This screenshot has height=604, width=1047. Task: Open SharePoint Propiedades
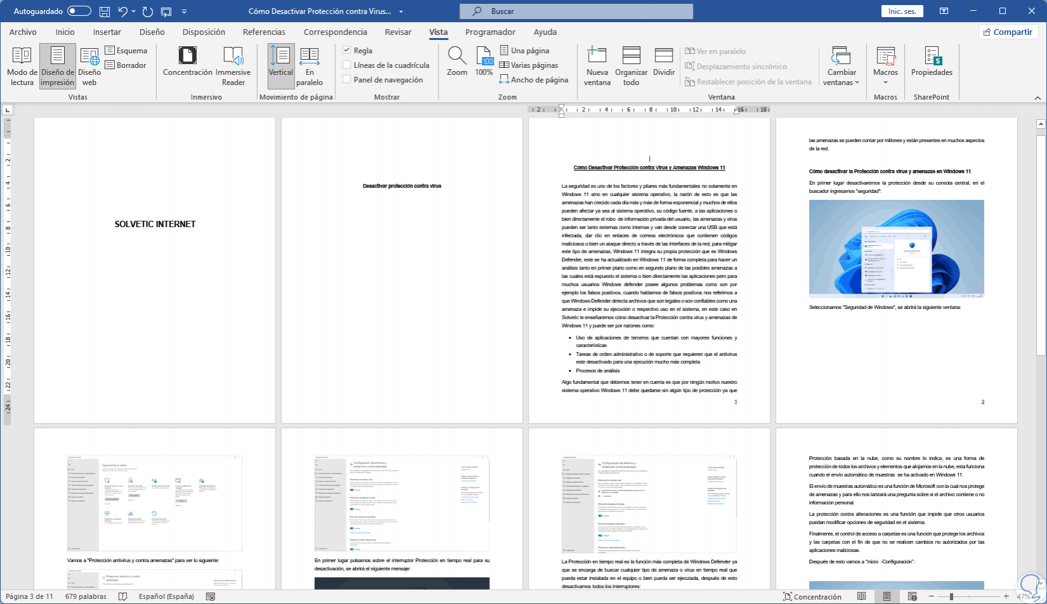point(932,62)
